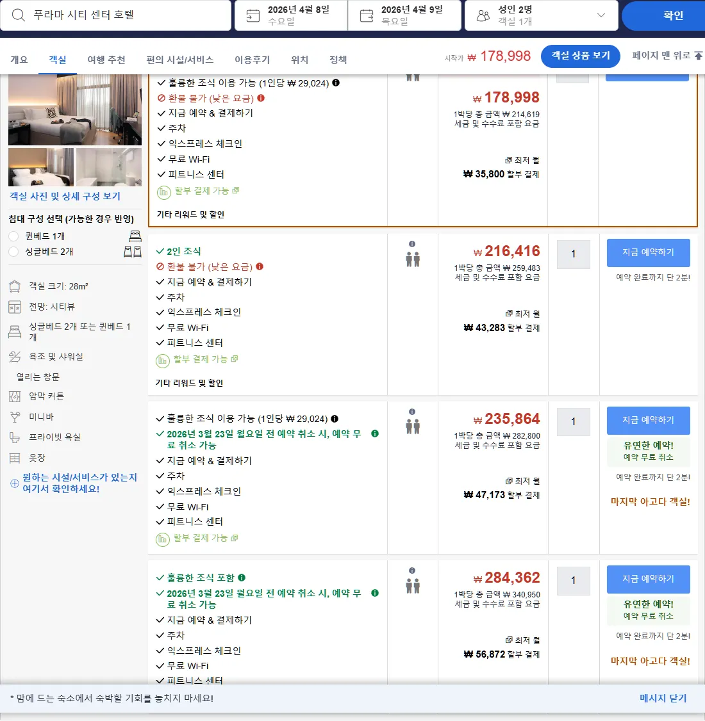Screen dimensions: 705x721
Task: Click 원하는 시설/서비스 확인 link
Action: pos(80,483)
